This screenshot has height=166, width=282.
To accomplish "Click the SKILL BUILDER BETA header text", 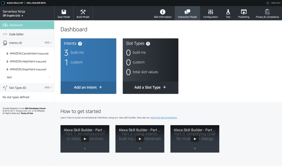I will click(36, 3).
